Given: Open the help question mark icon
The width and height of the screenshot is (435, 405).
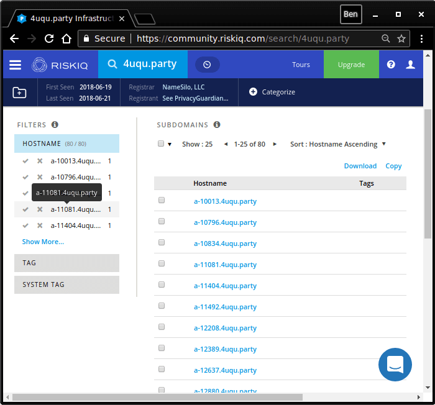Looking at the screenshot, I should pos(391,65).
